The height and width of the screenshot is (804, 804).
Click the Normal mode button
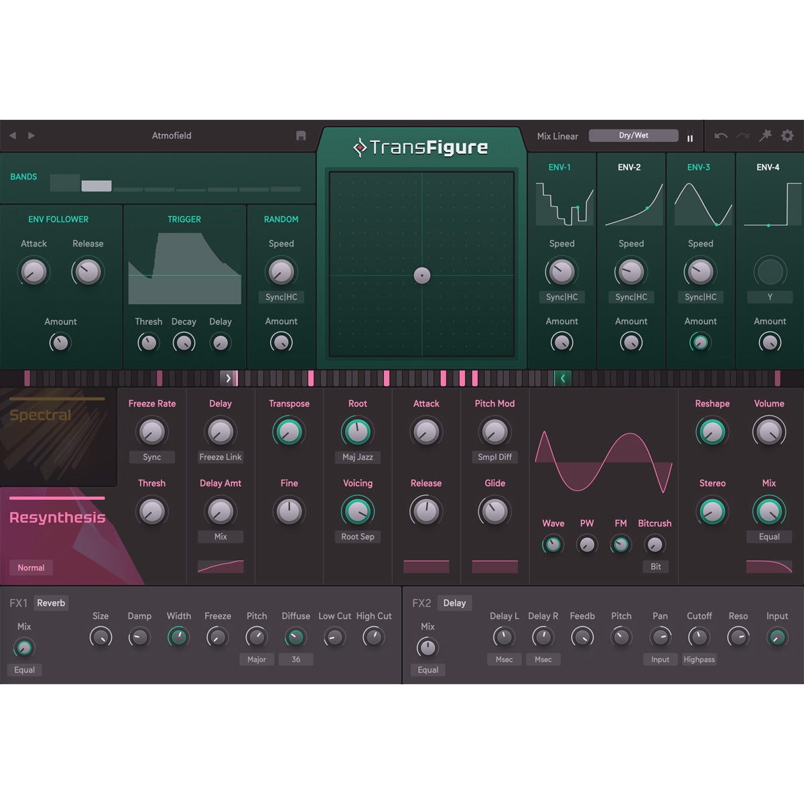(31, 567)
